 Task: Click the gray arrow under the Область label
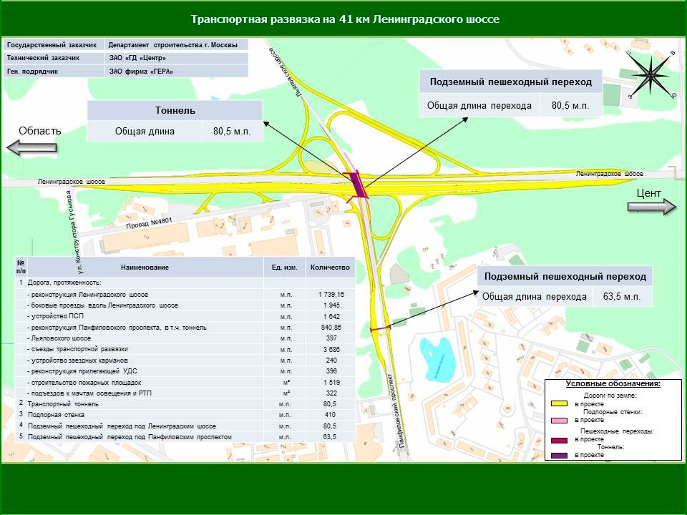32,147
